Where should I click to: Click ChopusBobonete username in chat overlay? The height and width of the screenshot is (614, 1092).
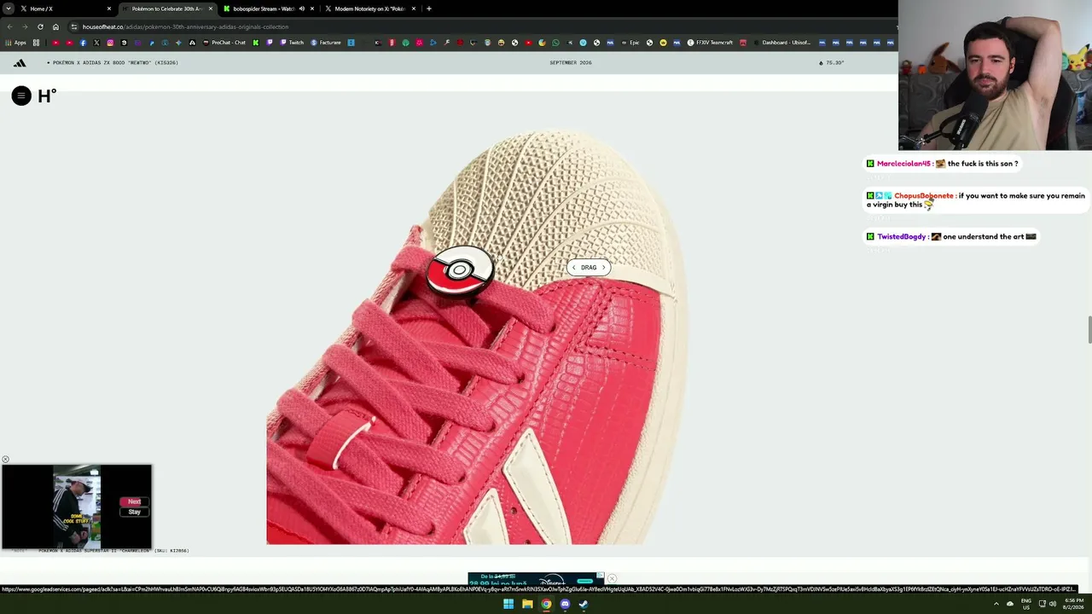point(924,196)
